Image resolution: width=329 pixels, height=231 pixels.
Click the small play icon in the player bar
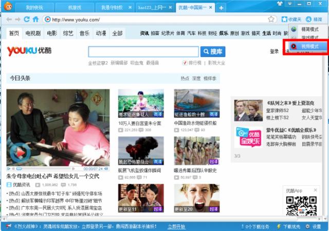9,168
